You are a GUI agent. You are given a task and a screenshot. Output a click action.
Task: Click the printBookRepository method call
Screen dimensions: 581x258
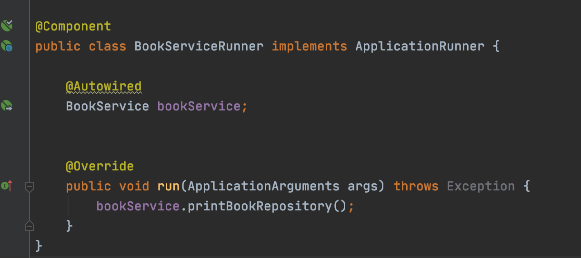tap(260, 206)
